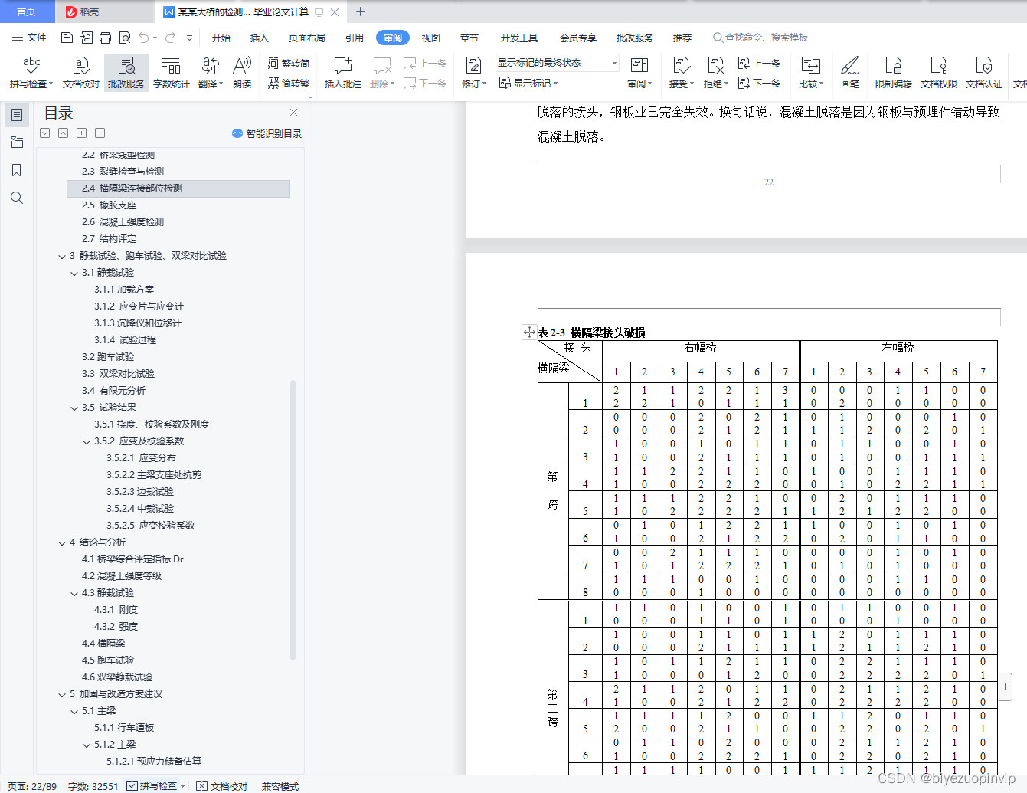Click the undo arrow in quick toolbar

[144, 38]
